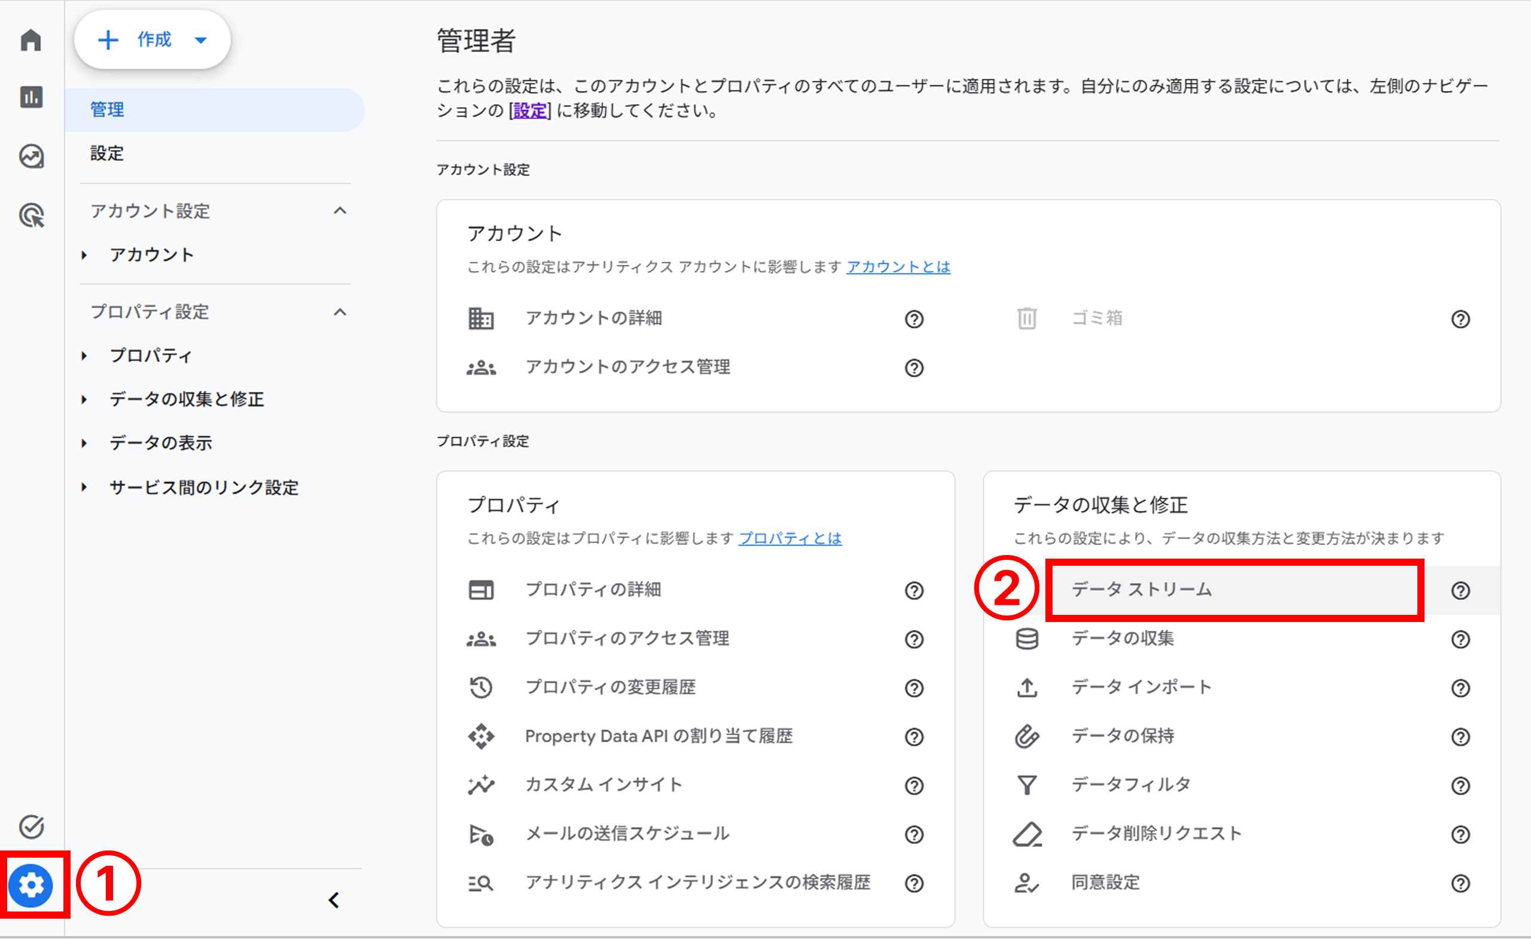This screenshot has width=1531, height=939.
Task: Expand the データの表示 tree item
Action: [84, 444]
